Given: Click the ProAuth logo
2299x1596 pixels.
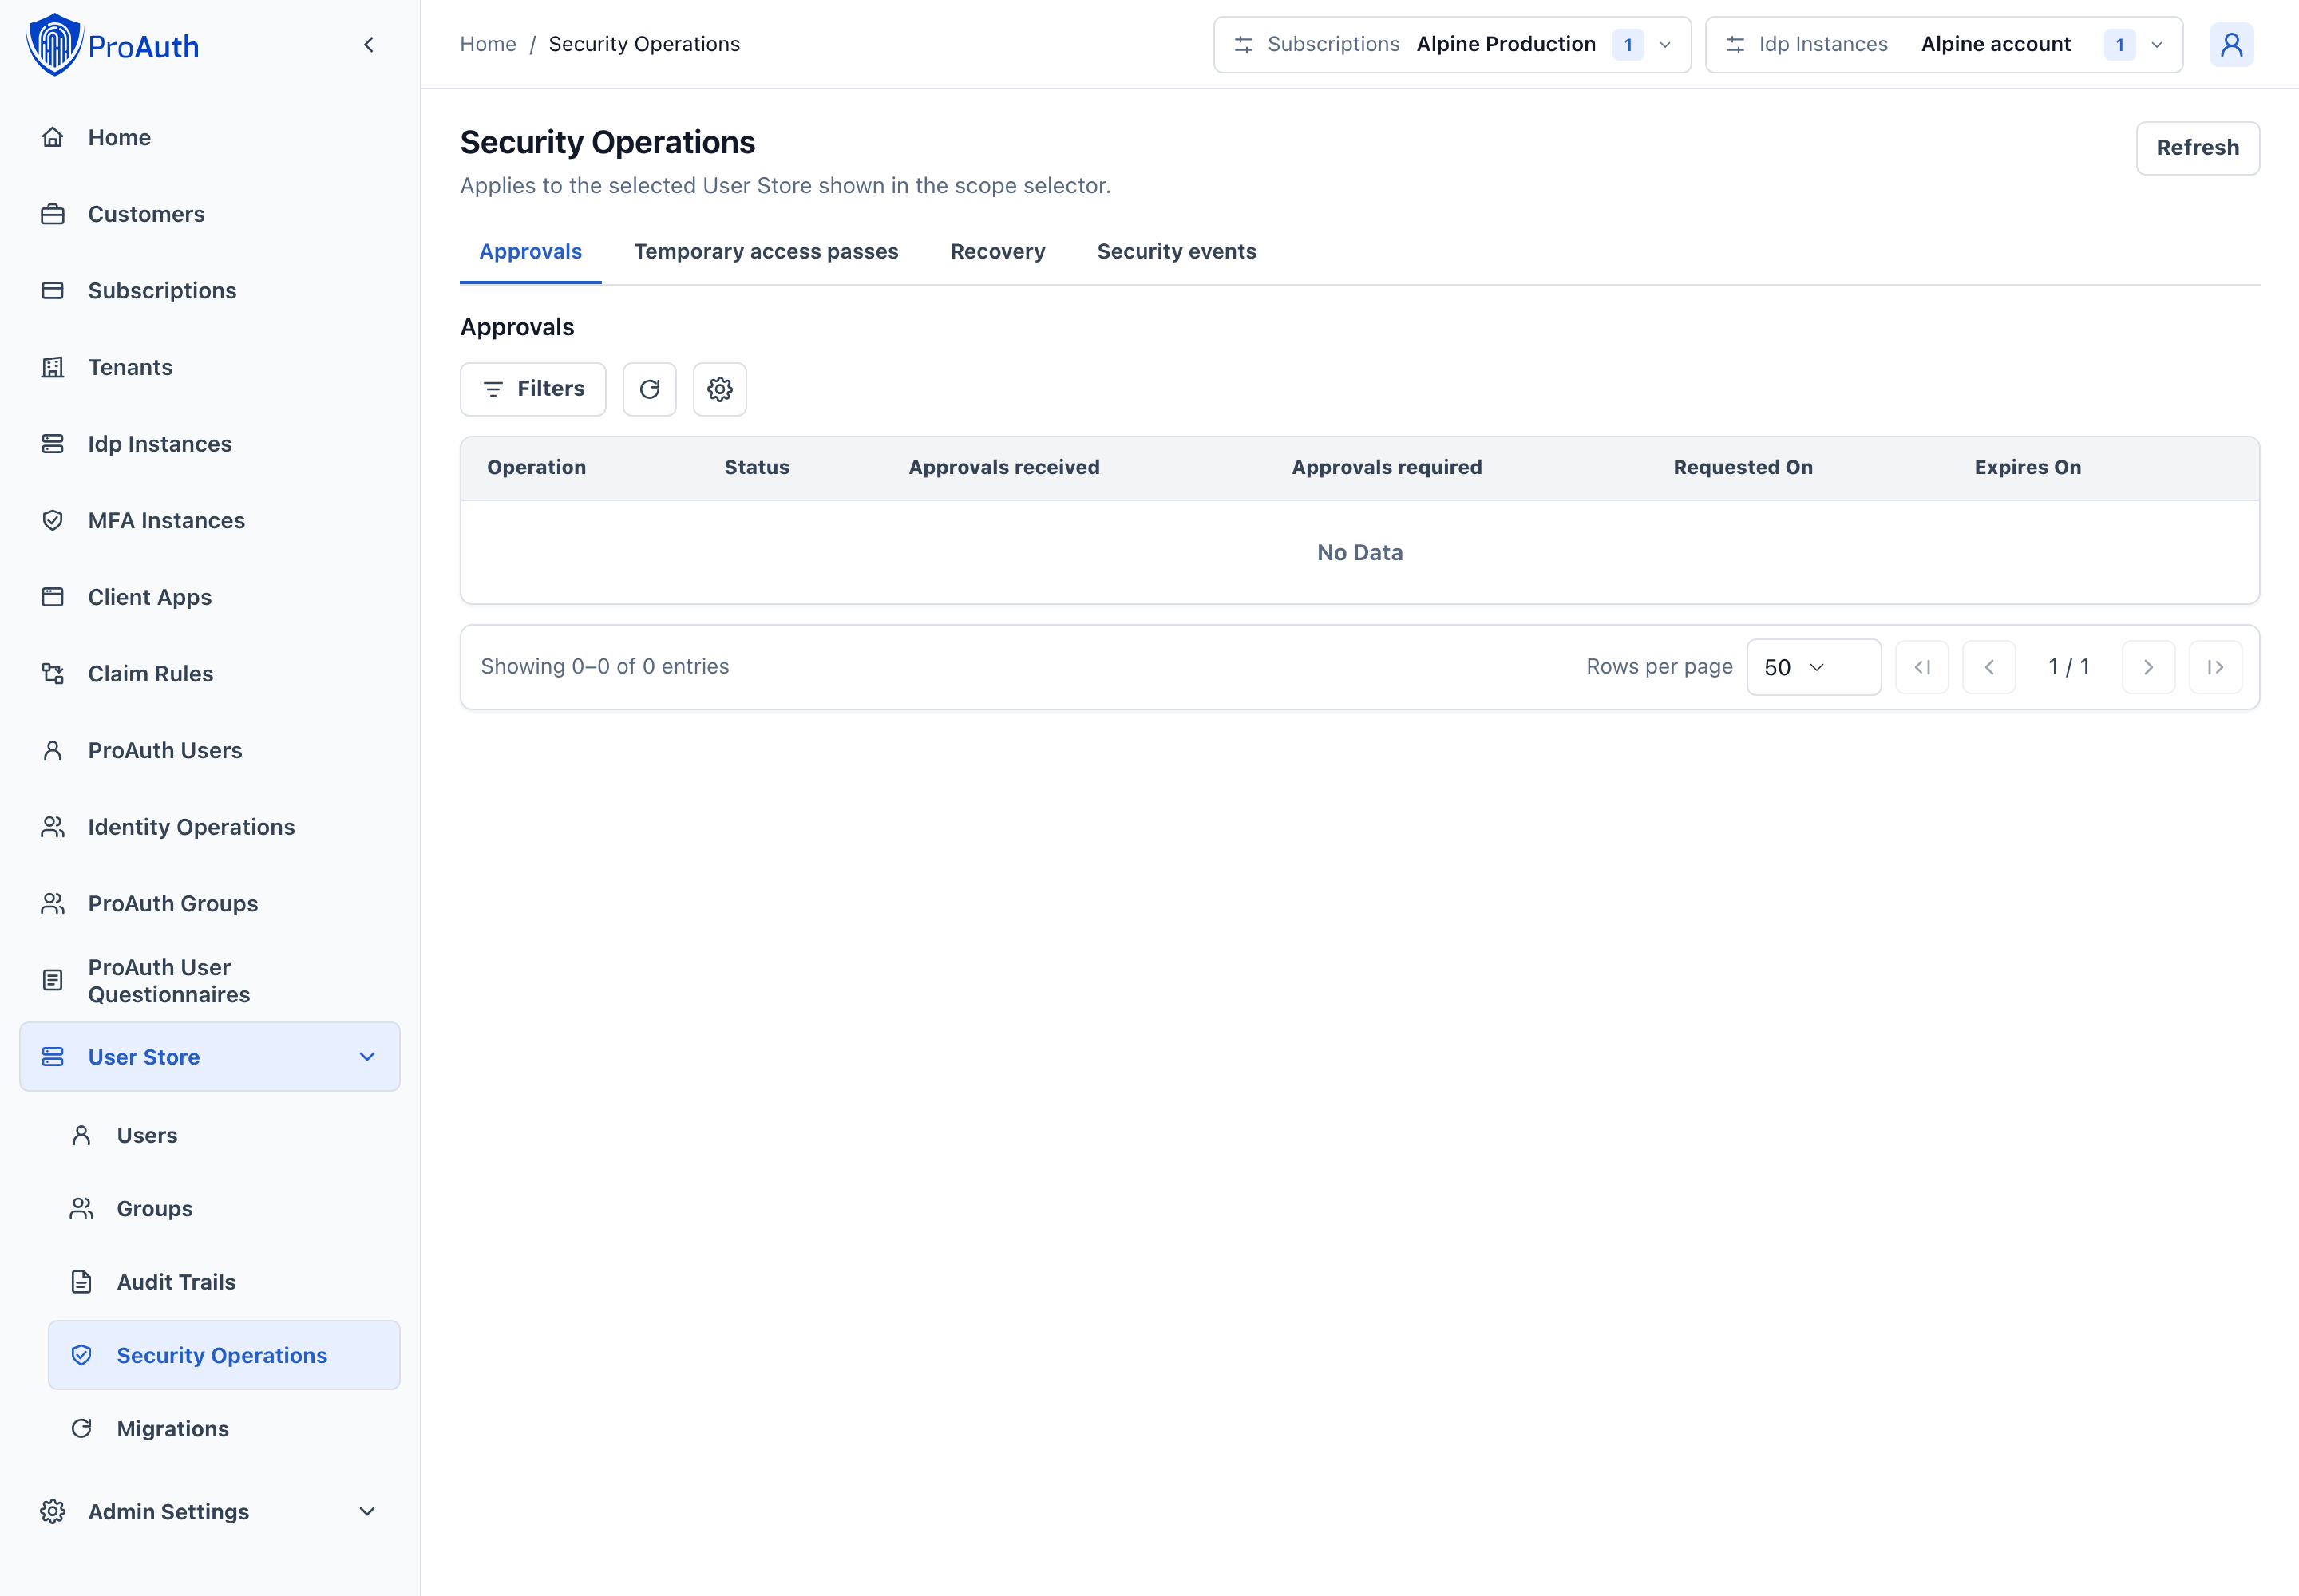Looking at the screenshot, I should (112, 45).
